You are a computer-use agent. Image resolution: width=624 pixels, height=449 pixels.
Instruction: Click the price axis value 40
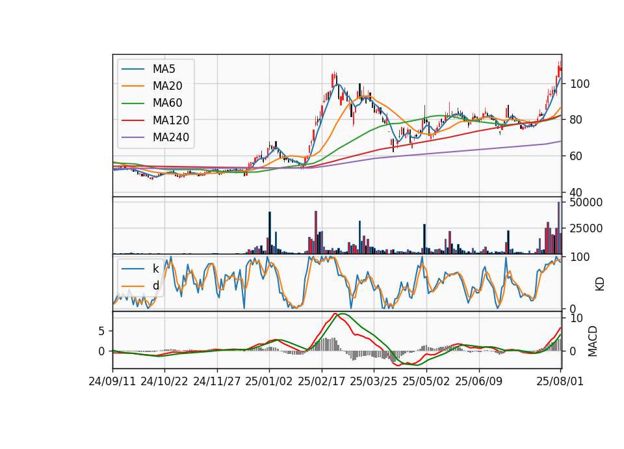pyautogui.click(x=577, y=193)
